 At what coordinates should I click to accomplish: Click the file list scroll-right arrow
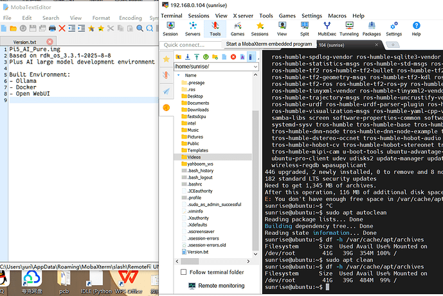coord(248,261)
